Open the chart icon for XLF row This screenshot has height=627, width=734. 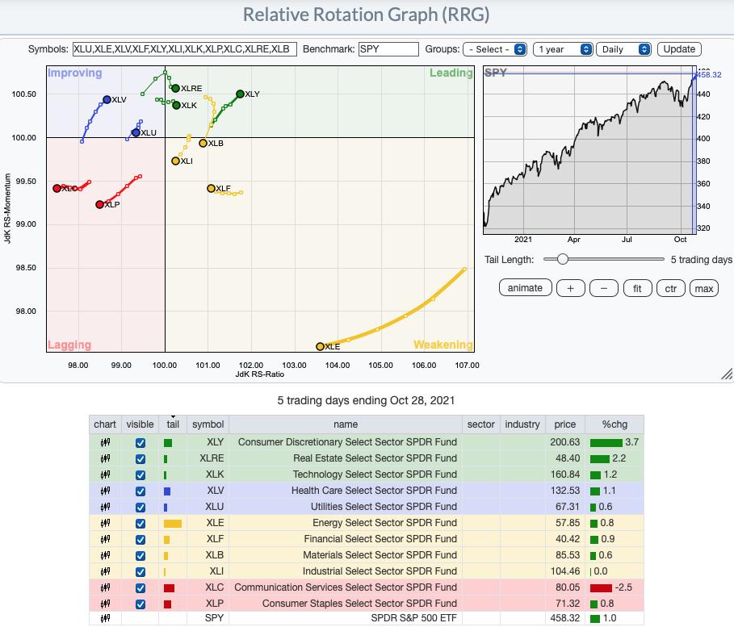pos(105,539)
